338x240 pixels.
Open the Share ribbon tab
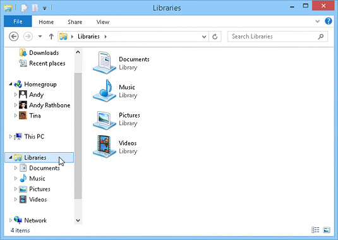pyautogui.click(x=75, y=22)
